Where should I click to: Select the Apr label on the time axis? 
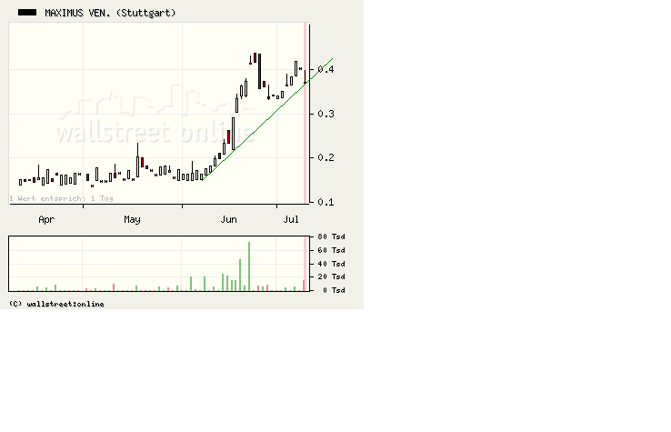46,219
